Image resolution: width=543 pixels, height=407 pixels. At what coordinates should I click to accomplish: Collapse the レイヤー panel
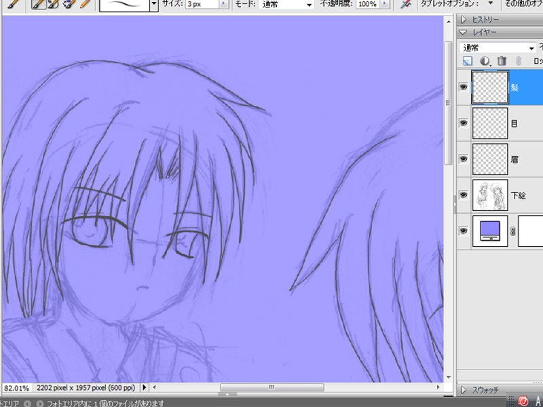[x=463, y=32]
